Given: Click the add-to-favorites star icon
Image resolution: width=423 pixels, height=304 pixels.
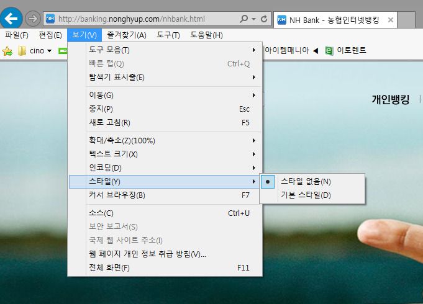Looking at the screenshot, I should [7, 51].
